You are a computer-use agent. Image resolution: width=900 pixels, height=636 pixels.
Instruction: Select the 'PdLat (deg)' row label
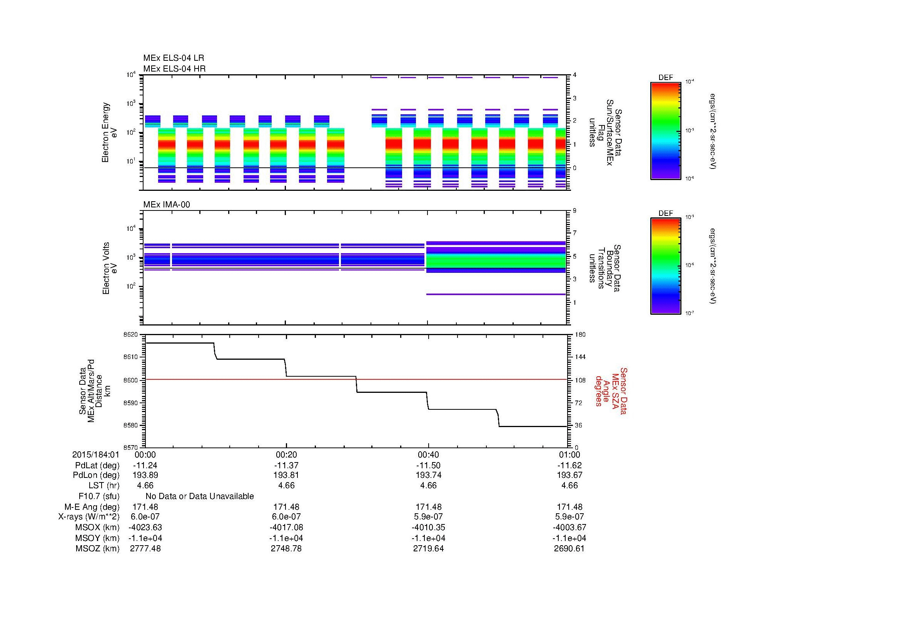(97, 466)
